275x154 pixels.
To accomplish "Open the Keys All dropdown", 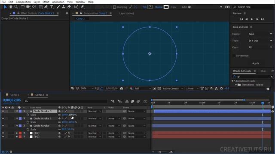I will (x=260, y=47).
